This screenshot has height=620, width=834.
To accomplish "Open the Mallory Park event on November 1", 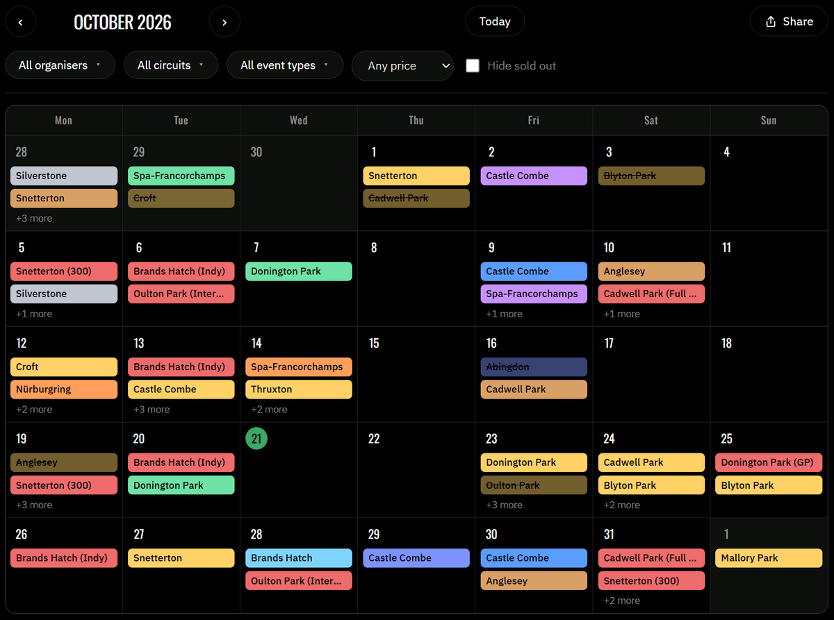I will (x=769, y=558).
